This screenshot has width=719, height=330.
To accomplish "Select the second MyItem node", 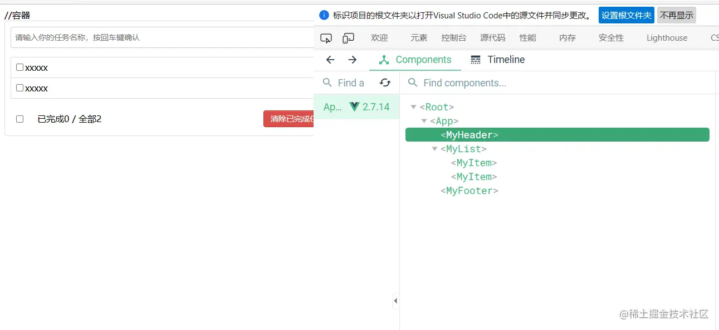I will coord(474,177).
